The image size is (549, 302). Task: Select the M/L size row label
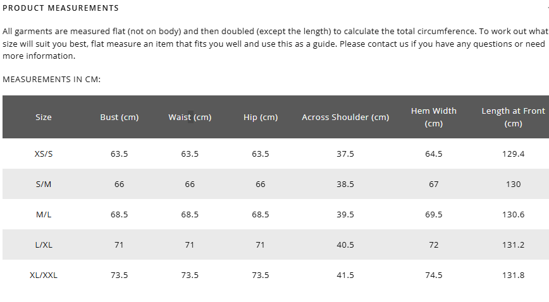click(44, 214)
